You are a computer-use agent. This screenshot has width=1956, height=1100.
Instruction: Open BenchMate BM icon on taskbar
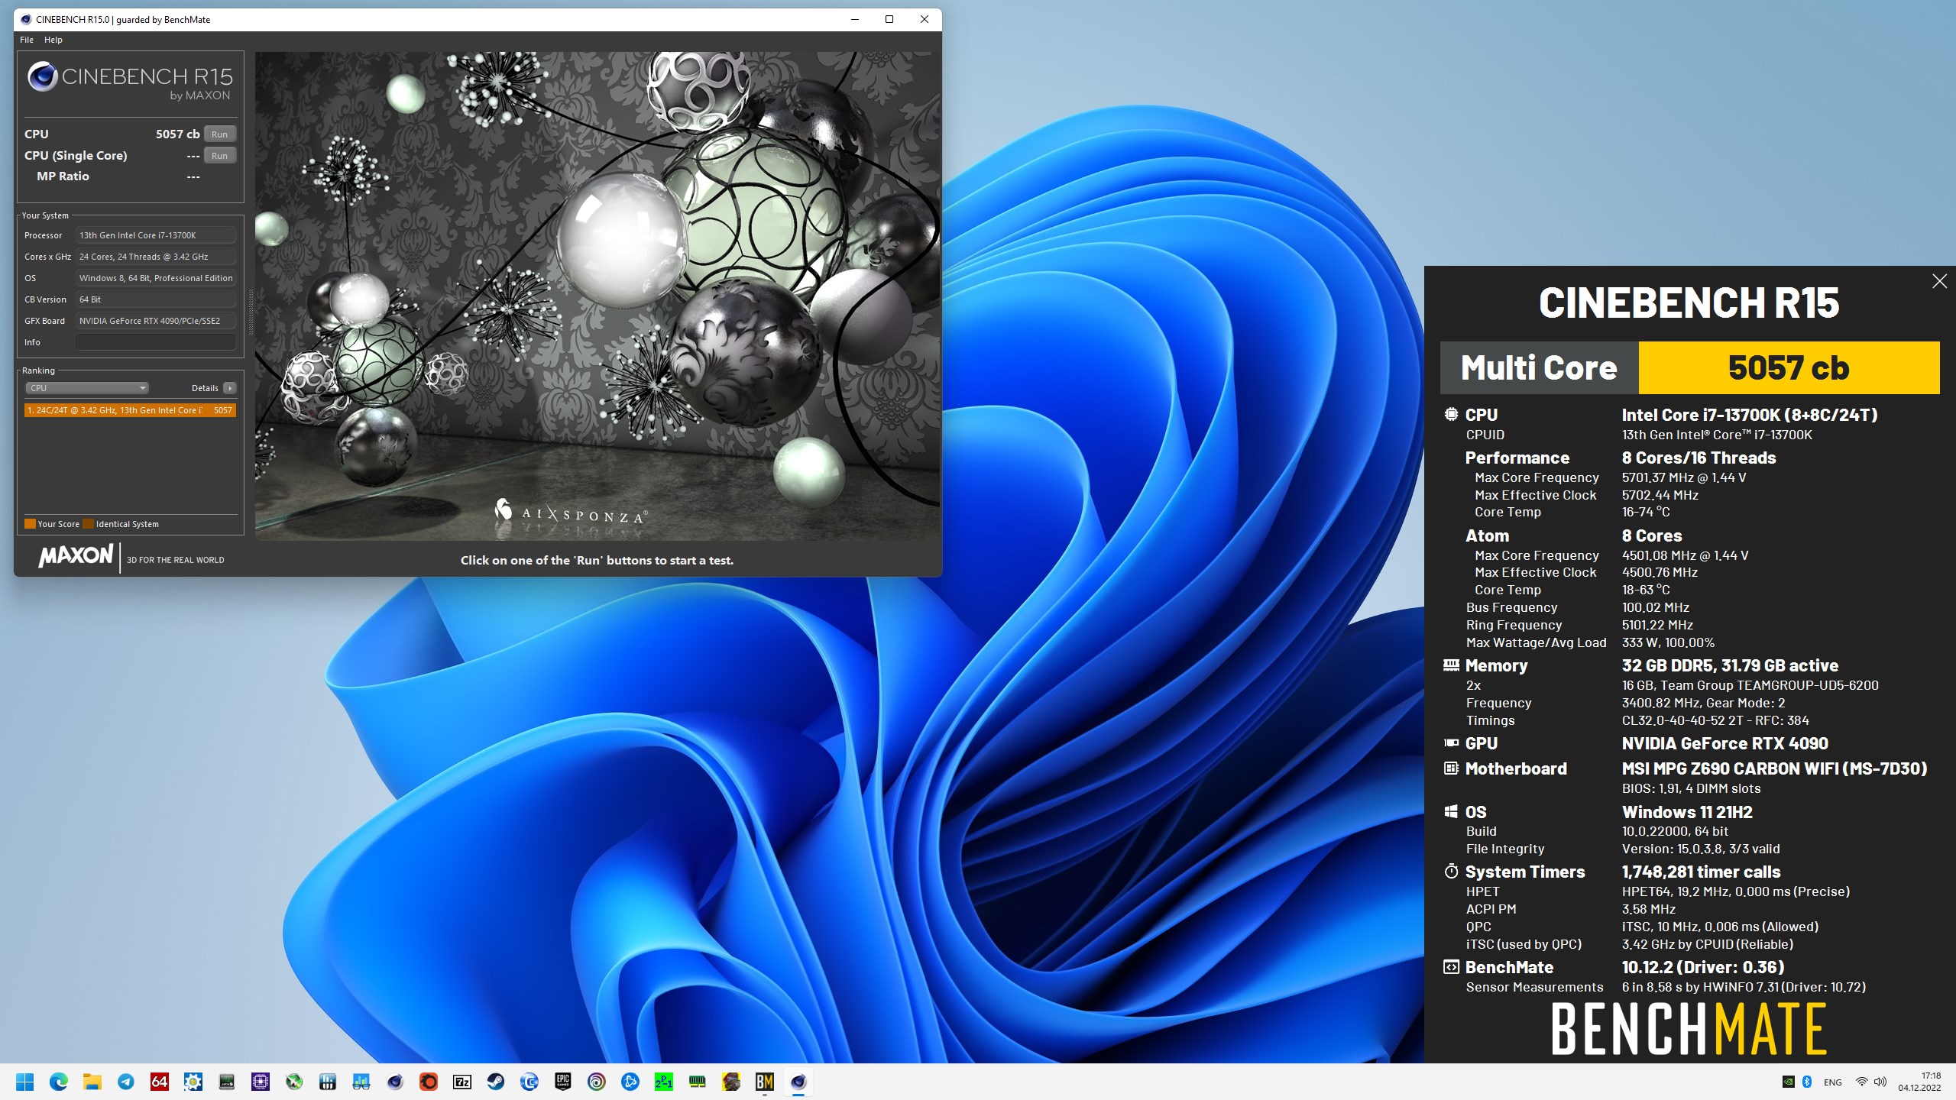[765, 1082]
